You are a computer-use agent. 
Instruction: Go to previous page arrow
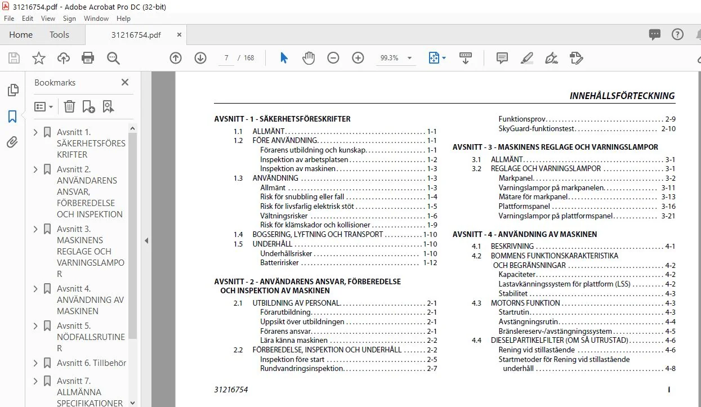click(176, 58)
